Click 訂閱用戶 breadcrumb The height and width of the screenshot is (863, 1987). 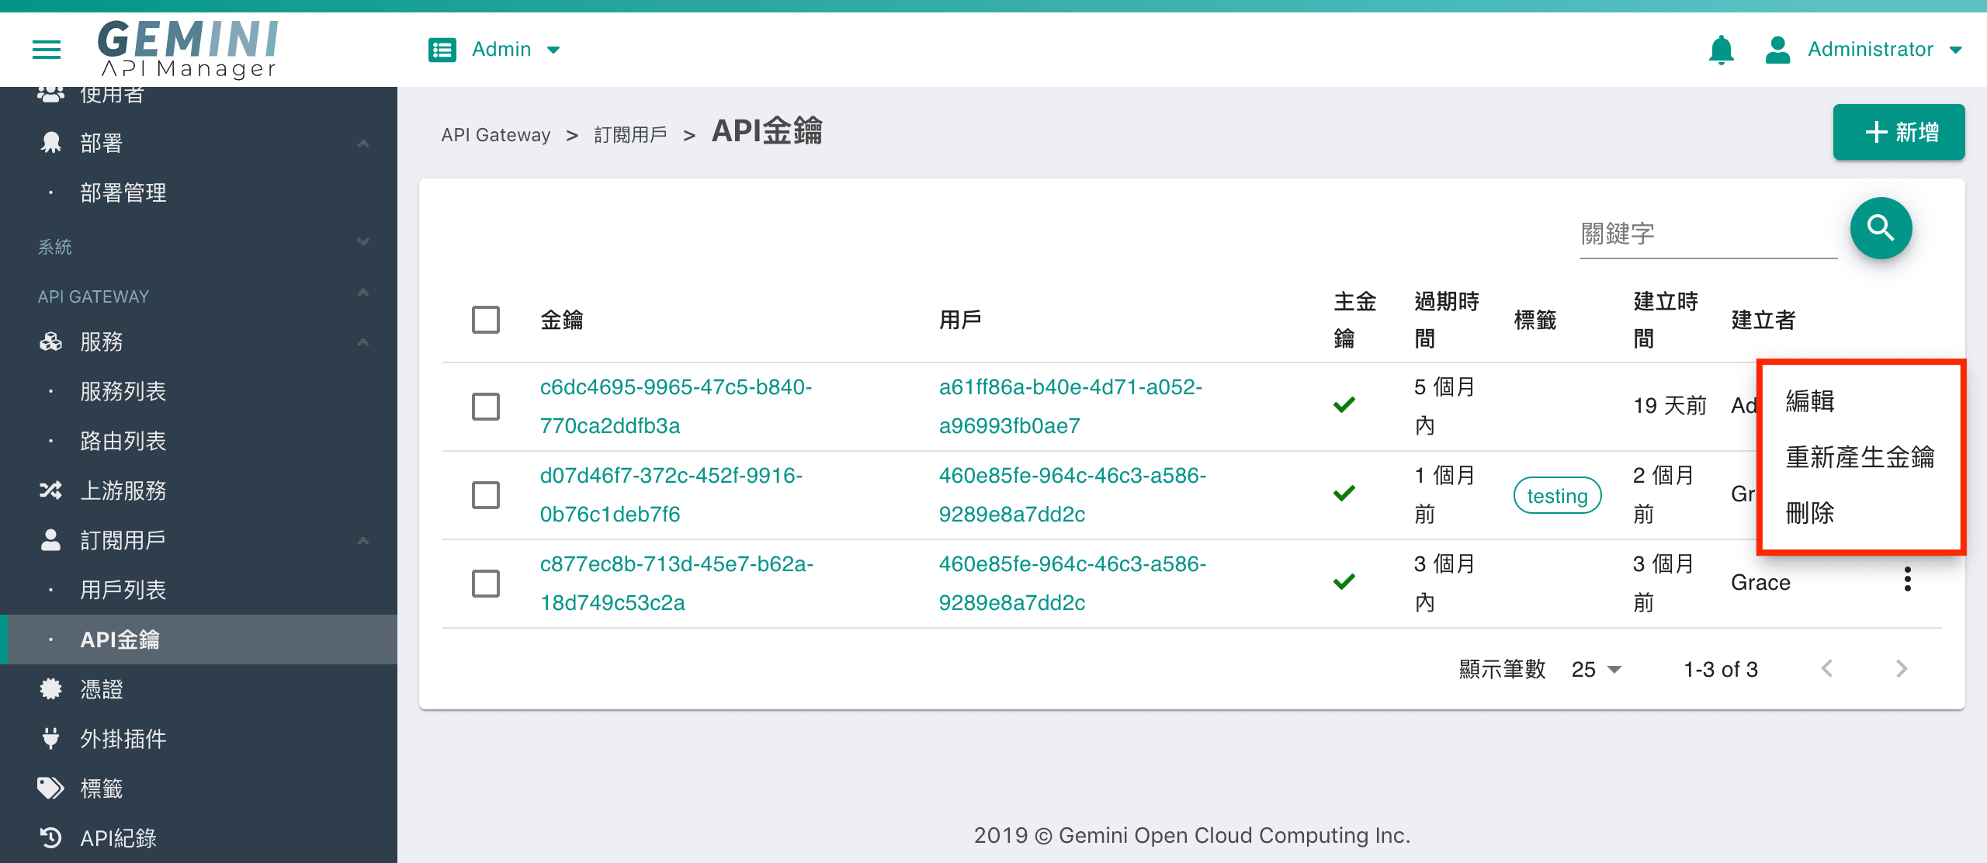(x=630, y=135)
